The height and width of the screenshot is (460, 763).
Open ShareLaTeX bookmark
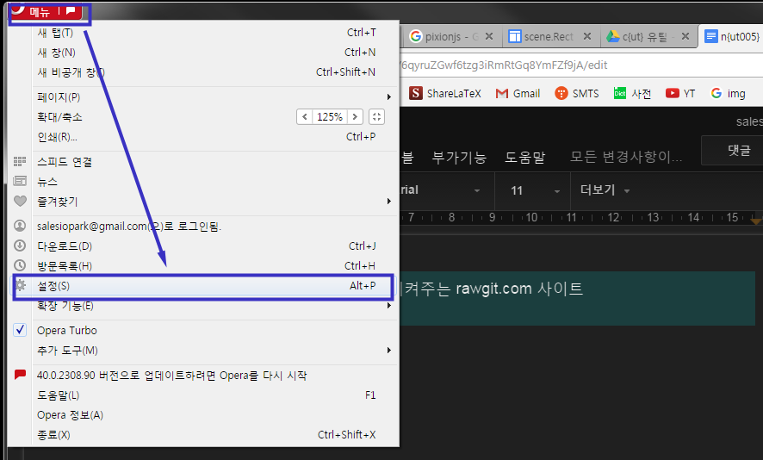pyautogui.click(x=444, y=93)
